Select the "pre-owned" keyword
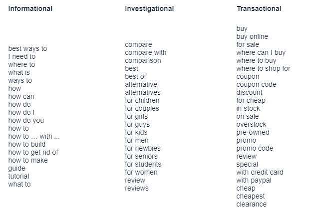This screenshot has width=314, height=213. (253, 132)
